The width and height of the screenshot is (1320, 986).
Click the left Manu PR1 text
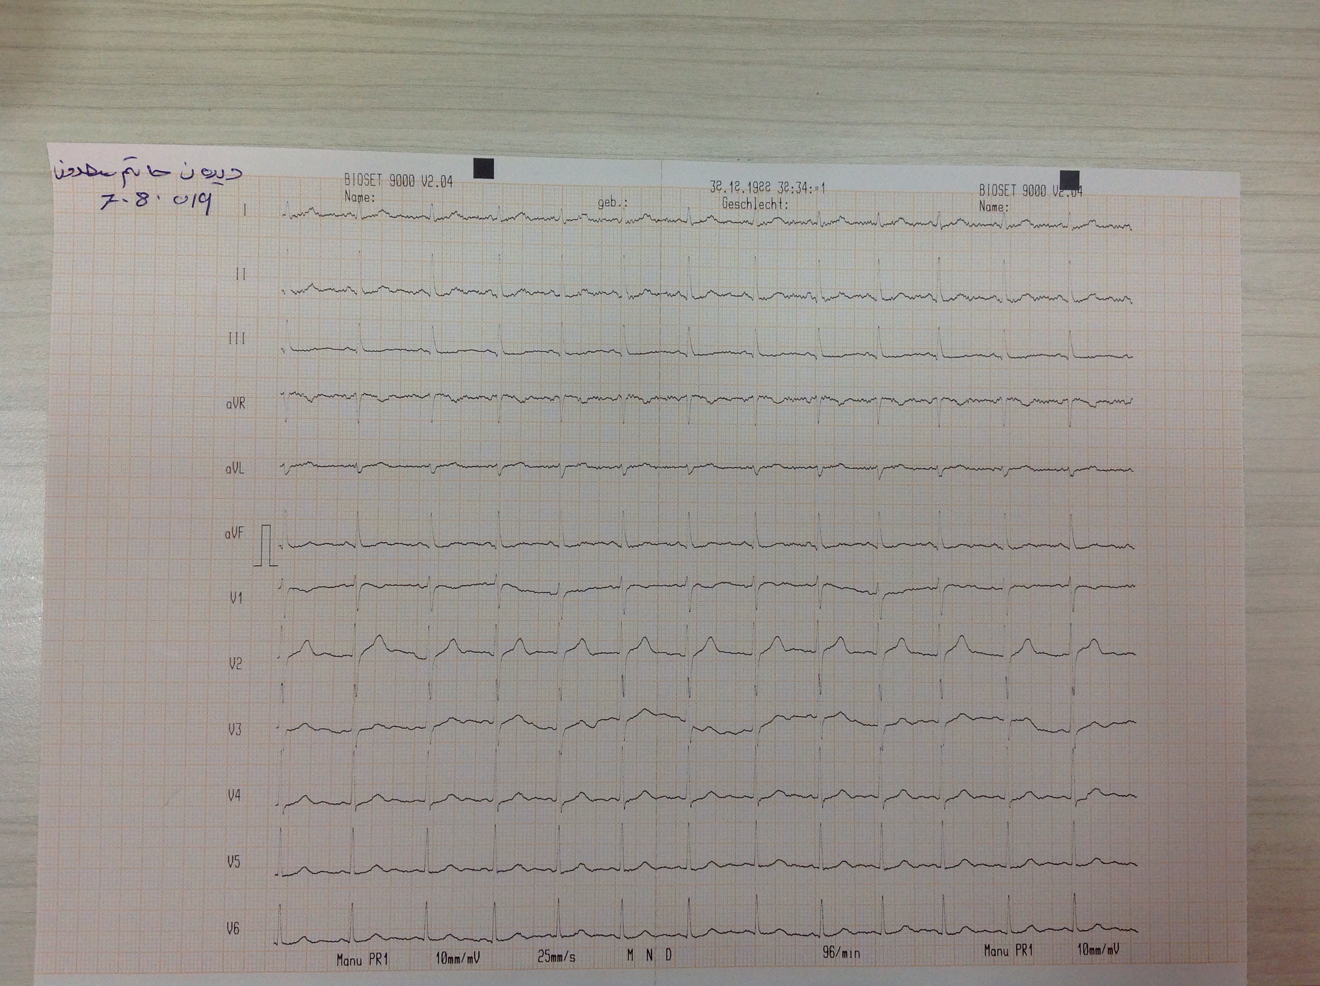pyautogui.click(x=362, y=960)
